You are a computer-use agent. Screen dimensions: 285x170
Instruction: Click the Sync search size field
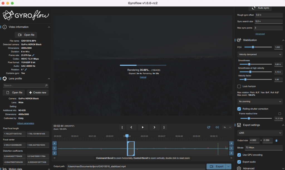tap(269, 21)
